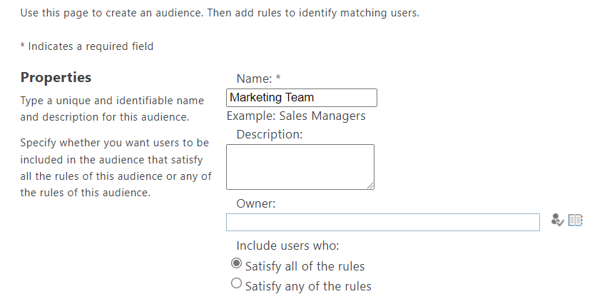Image resolution: width=607 pixels, height=304 pixels.
Task: Click the 'Description:' label
Action: (x=270, y=134)
